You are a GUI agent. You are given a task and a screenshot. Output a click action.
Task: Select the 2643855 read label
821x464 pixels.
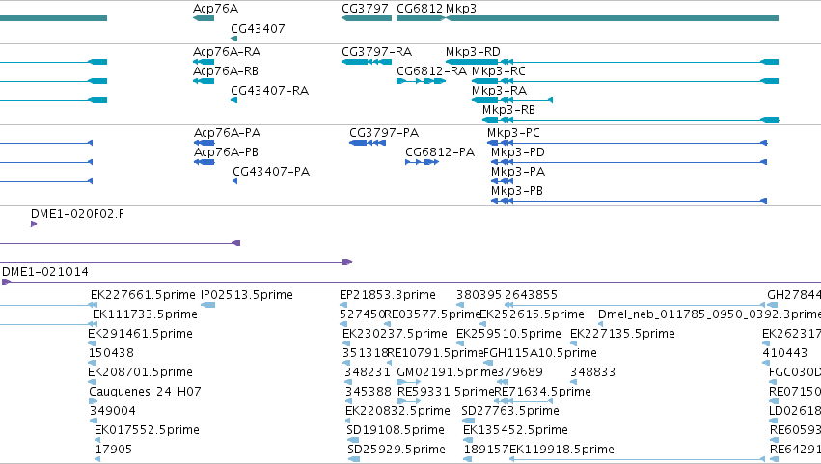point(531,295)
